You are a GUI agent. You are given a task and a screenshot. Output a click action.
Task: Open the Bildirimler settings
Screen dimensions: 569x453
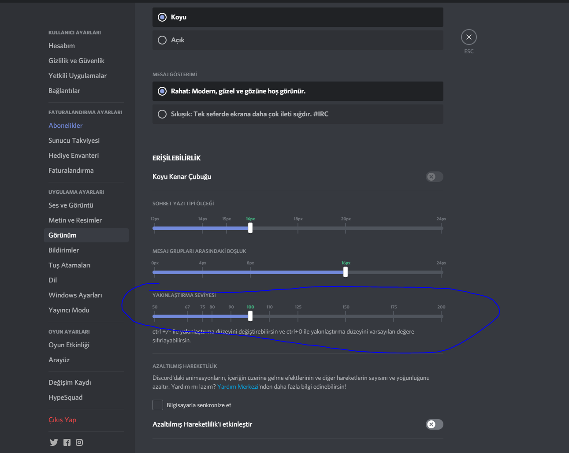(x=86, y=250)
